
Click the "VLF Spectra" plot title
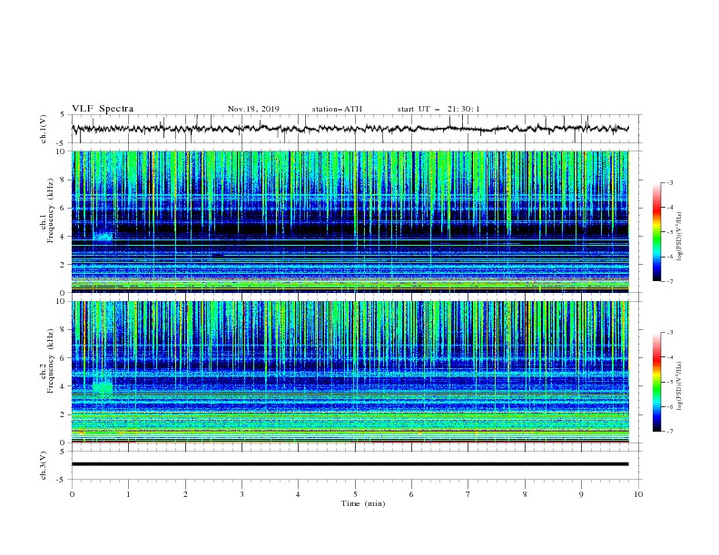(103, 109)
